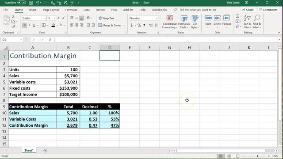Click Decrease Decimal icon

(x=156, y=25)
